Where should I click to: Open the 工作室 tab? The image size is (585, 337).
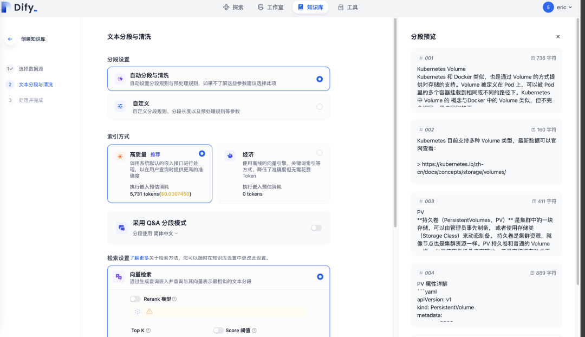click(x=270, y=7)
